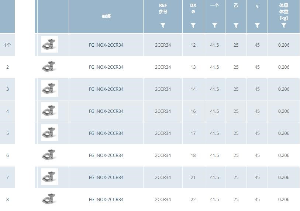Viewport: 300px width, 211px height.
Task: Select row number 4
Action: point(7,111)
